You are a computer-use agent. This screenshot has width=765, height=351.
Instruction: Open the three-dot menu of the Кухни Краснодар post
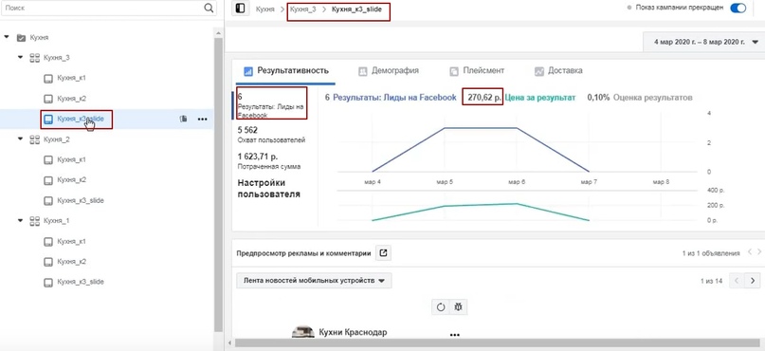coord(455,335)
